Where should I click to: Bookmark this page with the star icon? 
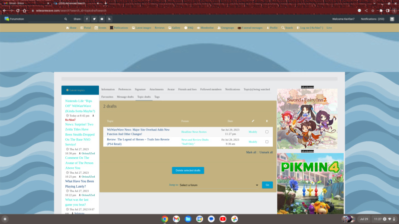tap(373, 10)
